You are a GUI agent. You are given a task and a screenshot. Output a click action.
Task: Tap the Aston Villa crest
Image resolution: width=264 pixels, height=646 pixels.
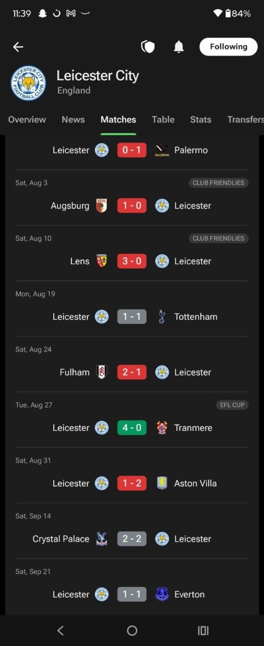162,483
